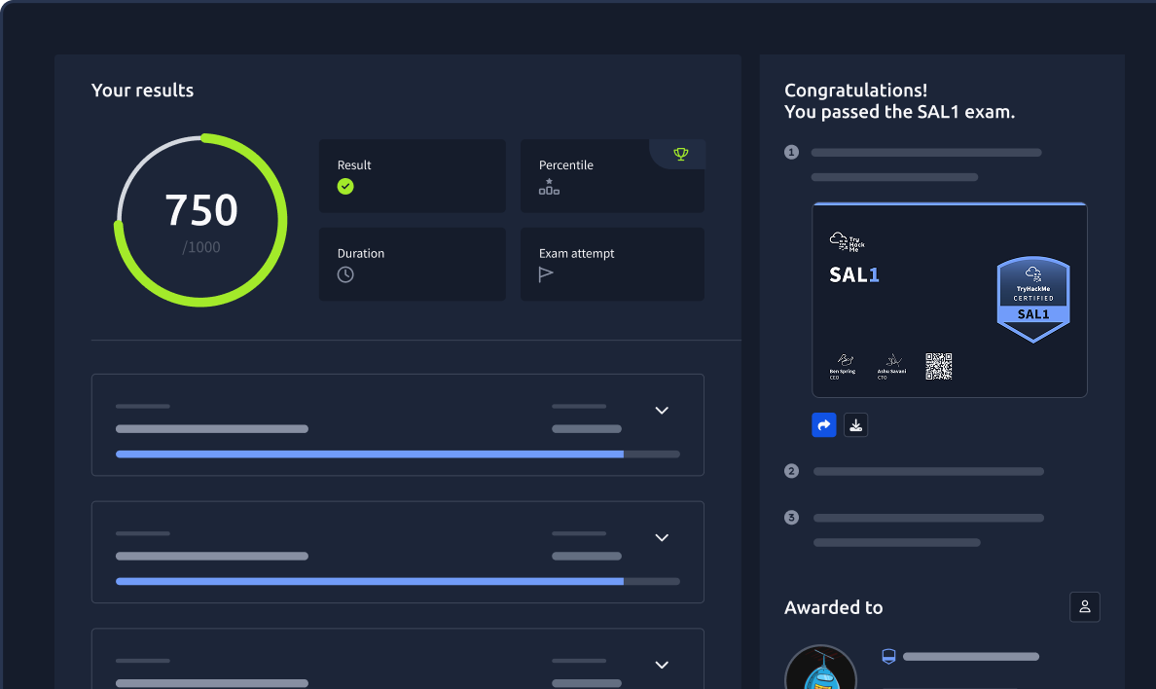
Task: Click the TryHackMe Certified SAL1 shield badge
Action: pyautogui.click(x=1032, y=300)
